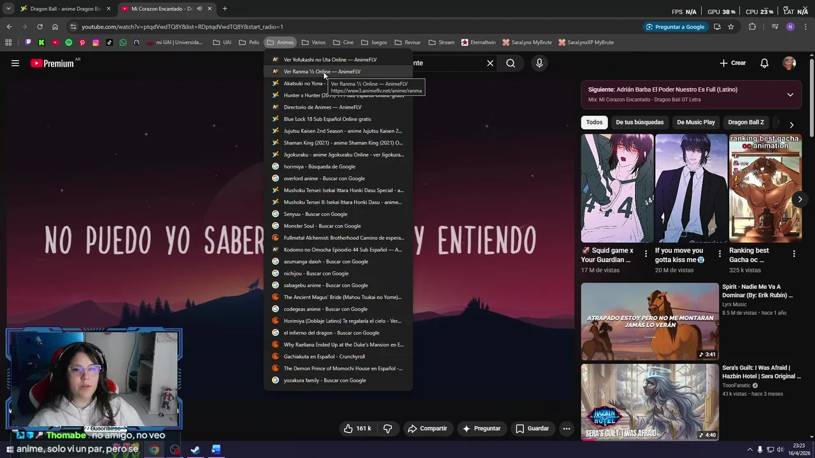This screenshot has width=815, height=458.
Task: Open the new tab plus button
Action: (x=224, y=9)
